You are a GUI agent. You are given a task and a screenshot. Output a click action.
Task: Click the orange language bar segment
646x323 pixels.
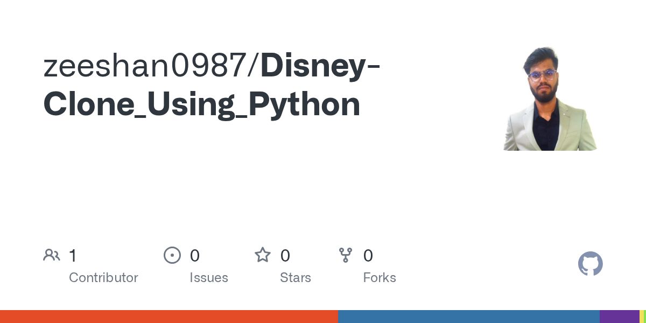click(169, 317)
